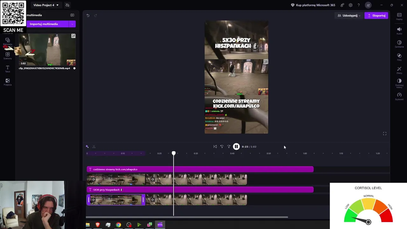Screen dimensions: 407x229
Task: Open the settings gear icon
Action: coord(350,5)
